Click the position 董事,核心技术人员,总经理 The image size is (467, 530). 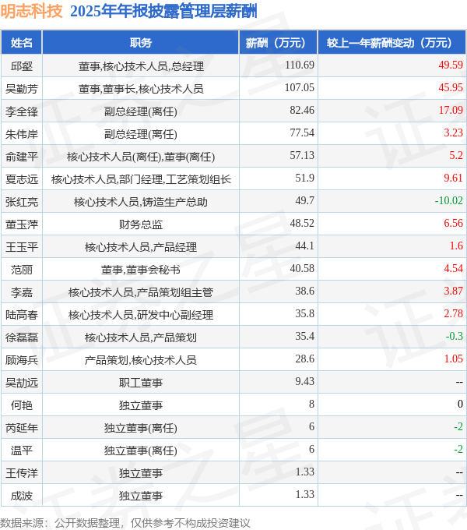141,66
